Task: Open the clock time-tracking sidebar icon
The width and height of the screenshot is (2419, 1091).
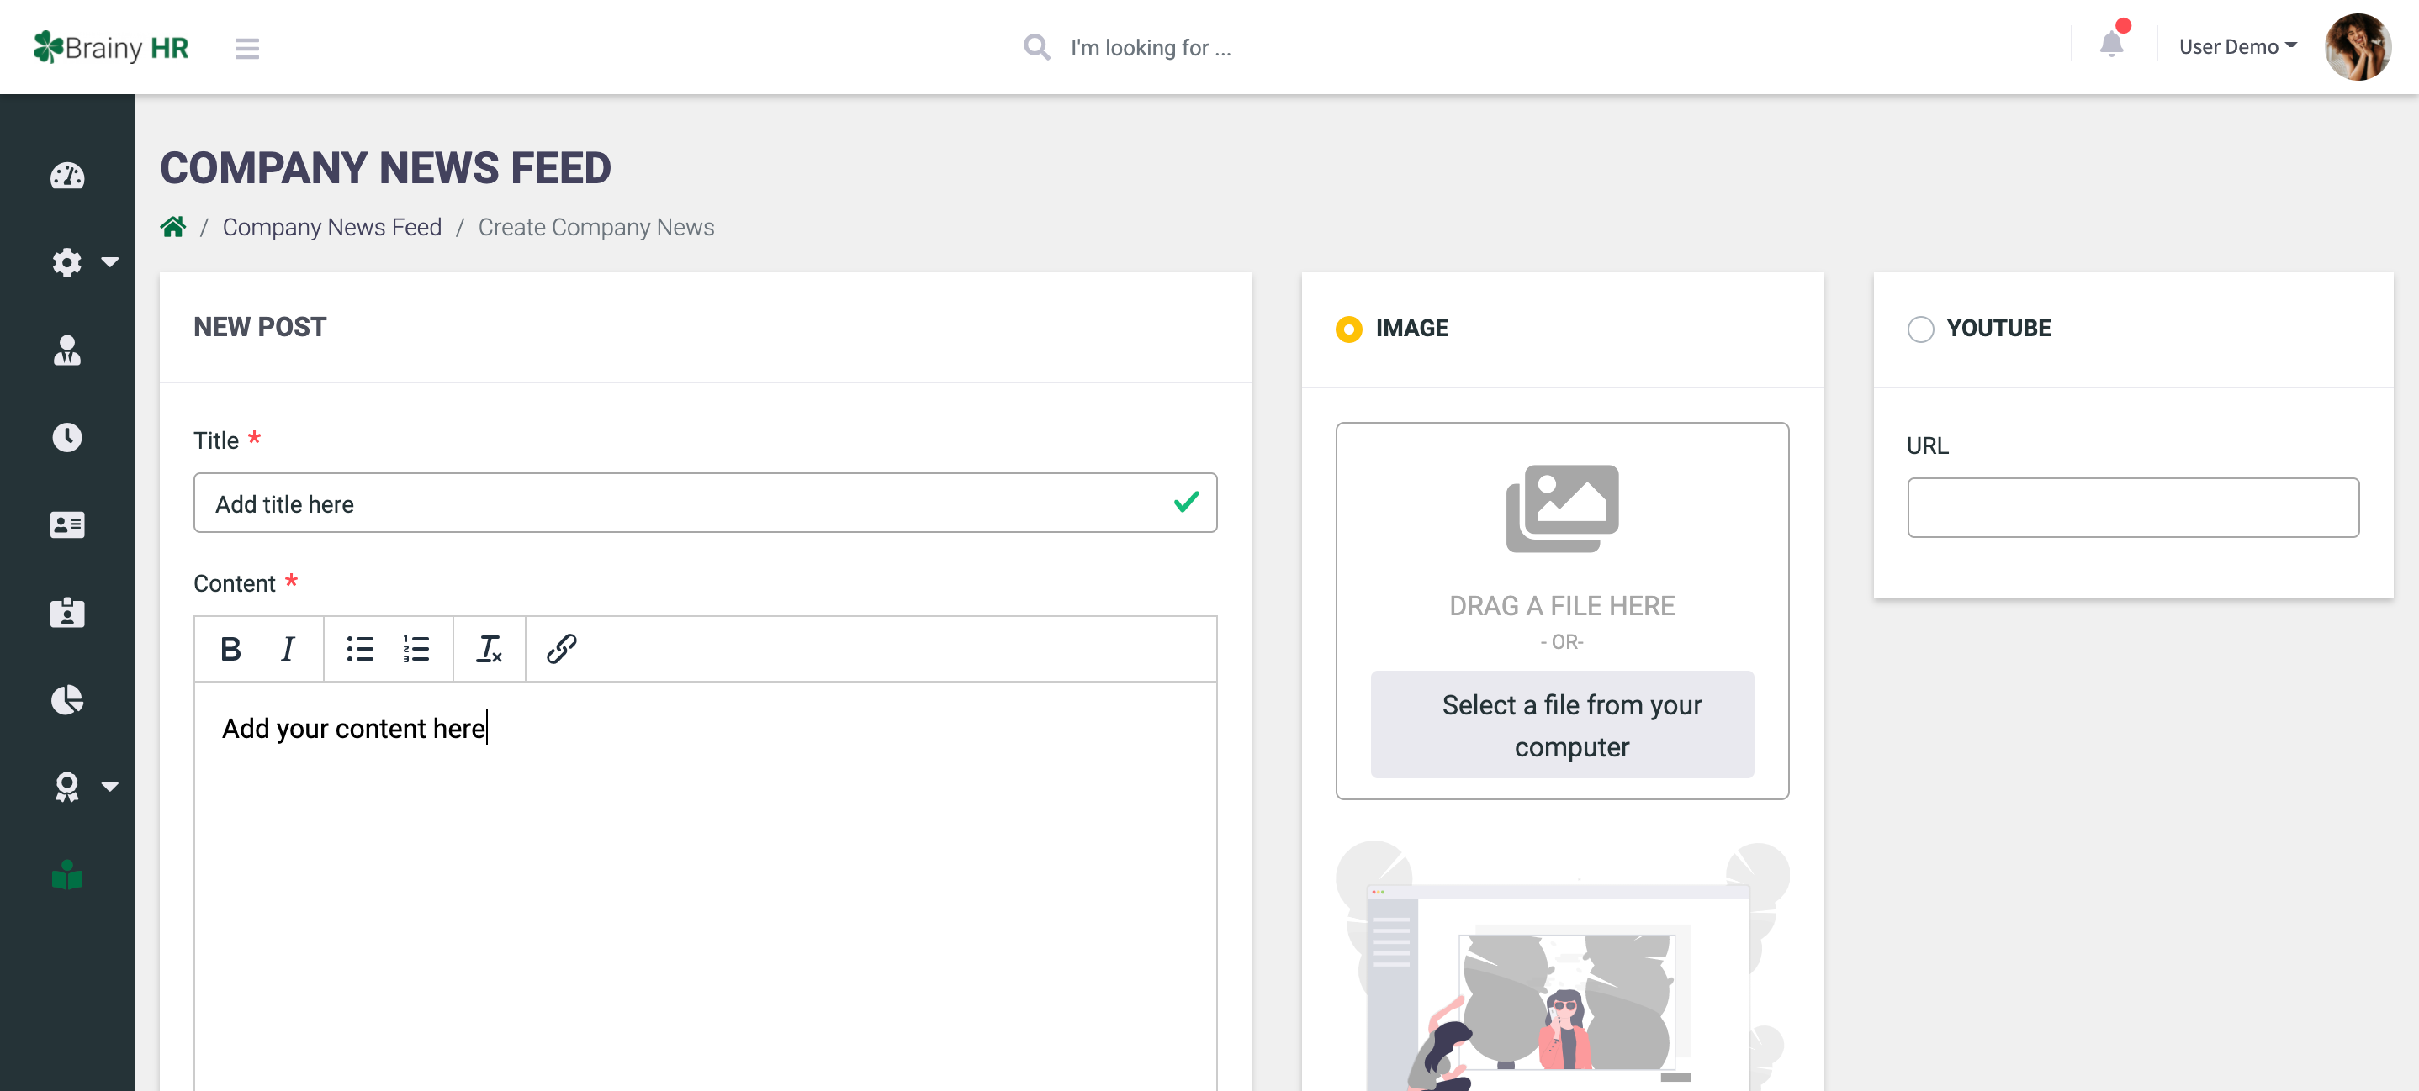Action: (66, 437)
